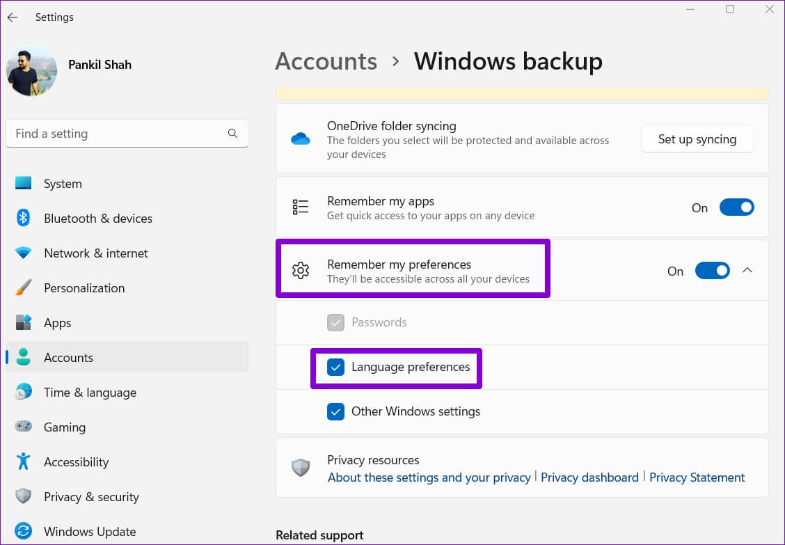Click Remember my apps title text
Screen dimensions: 785x545
pyautogui.click(x=381, y=201)
